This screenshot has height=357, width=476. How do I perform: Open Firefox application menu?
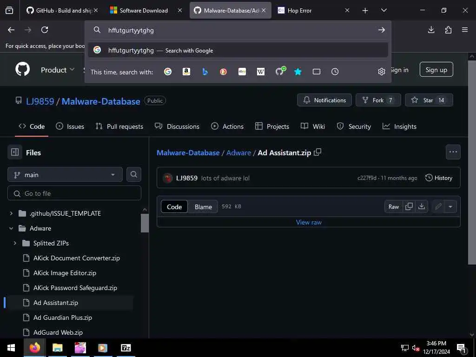tap(465, 30)
